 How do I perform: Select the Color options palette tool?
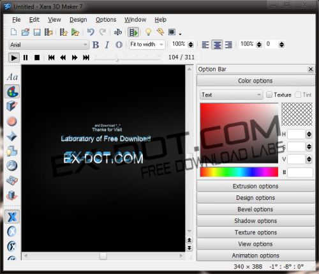(x=12, y=91)
